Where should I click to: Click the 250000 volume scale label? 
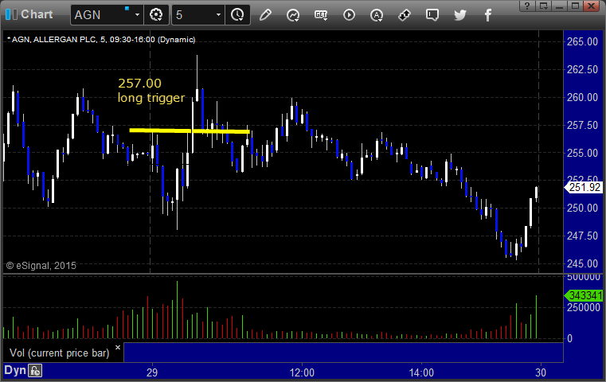[584, 307]
